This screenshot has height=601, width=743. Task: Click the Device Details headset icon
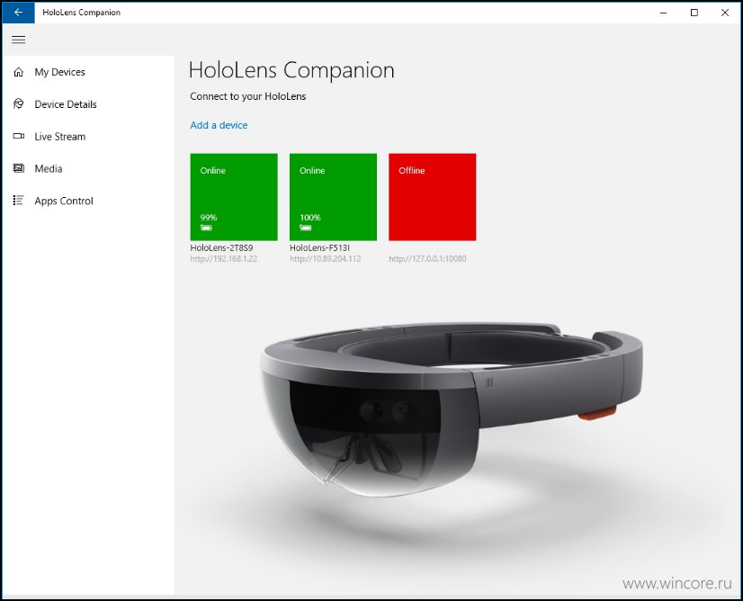[19, 103]
